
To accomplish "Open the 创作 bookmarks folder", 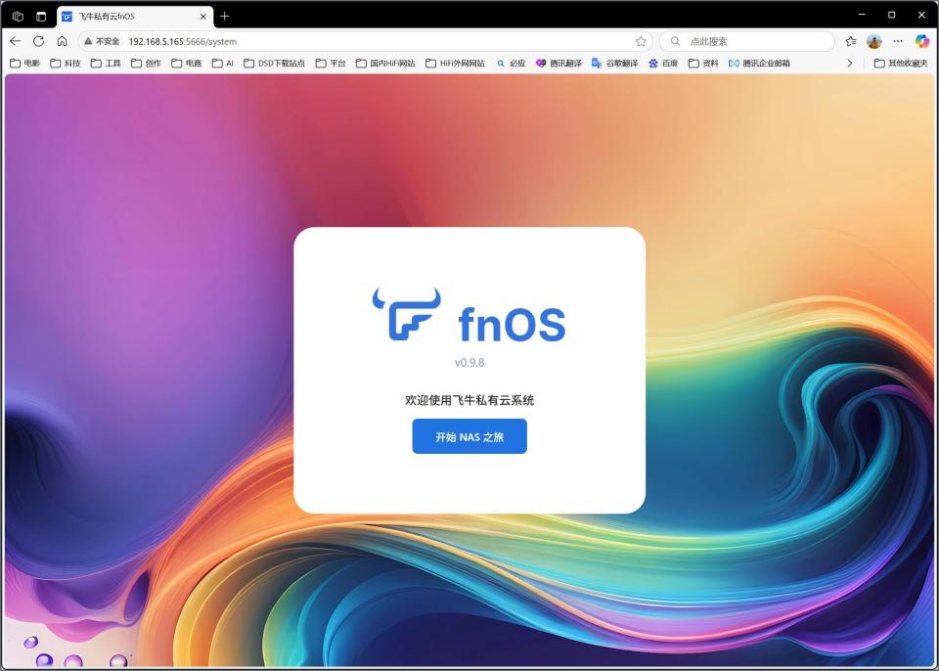I will tap(146, 63).
